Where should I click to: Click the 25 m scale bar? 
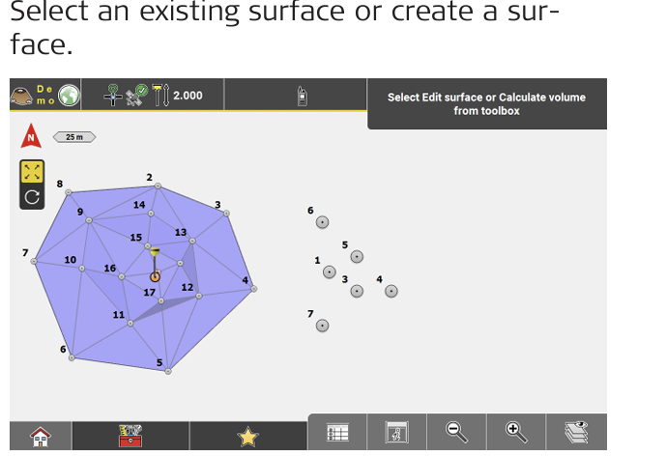coord(74,137)
